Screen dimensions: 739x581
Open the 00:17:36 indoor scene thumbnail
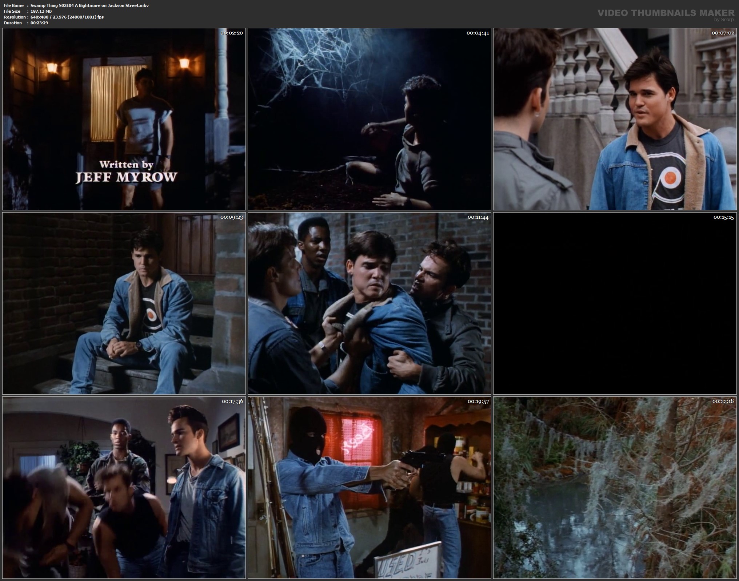coord(124,488)
